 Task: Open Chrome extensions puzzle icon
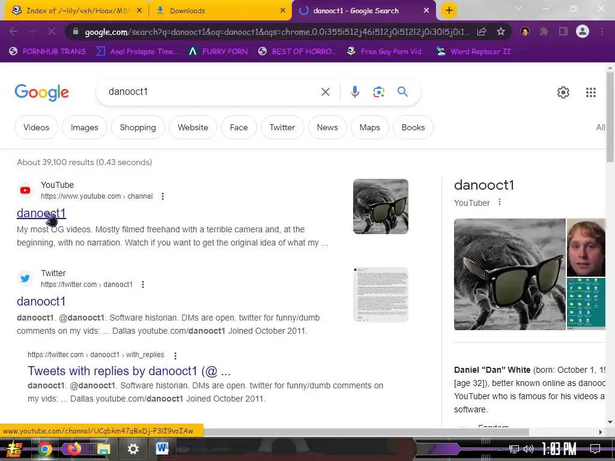coord(544,31)
